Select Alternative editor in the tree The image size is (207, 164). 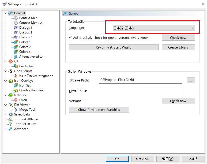click(31, 57)
